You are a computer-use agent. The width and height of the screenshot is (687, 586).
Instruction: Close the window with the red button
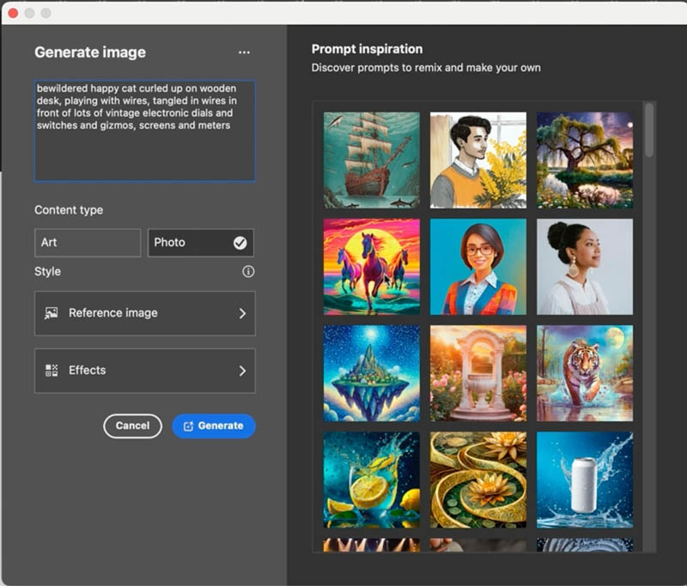[x=13, y=13]
